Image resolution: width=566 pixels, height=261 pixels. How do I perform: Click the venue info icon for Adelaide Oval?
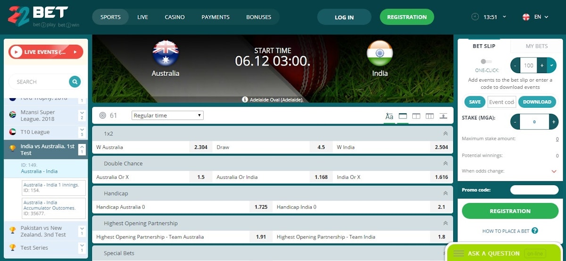click(x=245, y=100)
